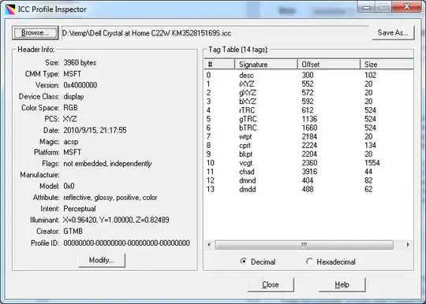Screen dimensions: 426x304
Task: Click the tag table horizontal scrollbar thumb
Action: pyautogui.click(x=305, y=245)
